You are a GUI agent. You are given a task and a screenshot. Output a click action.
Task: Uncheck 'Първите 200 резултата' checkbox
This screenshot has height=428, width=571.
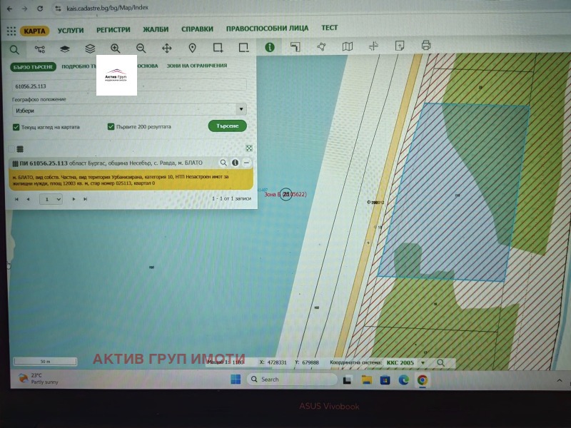pyautogui.click(x=111, y=127)
